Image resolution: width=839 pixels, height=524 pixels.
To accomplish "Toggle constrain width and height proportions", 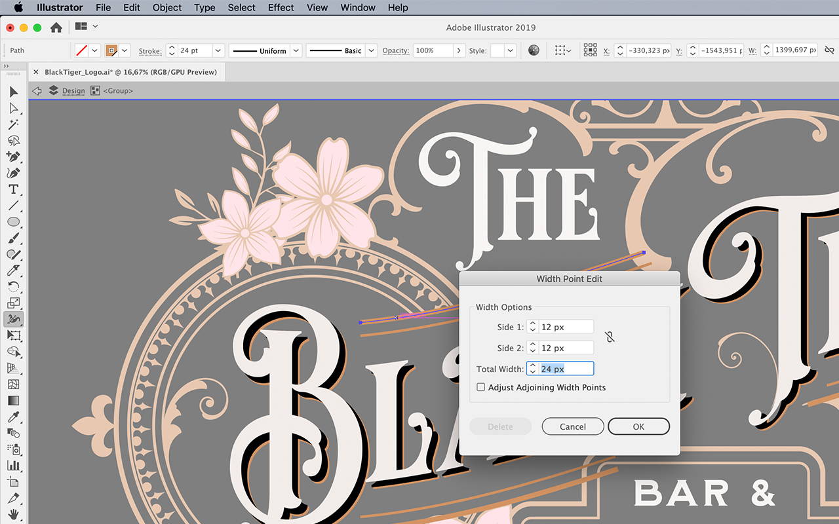I will coord(829,50).
